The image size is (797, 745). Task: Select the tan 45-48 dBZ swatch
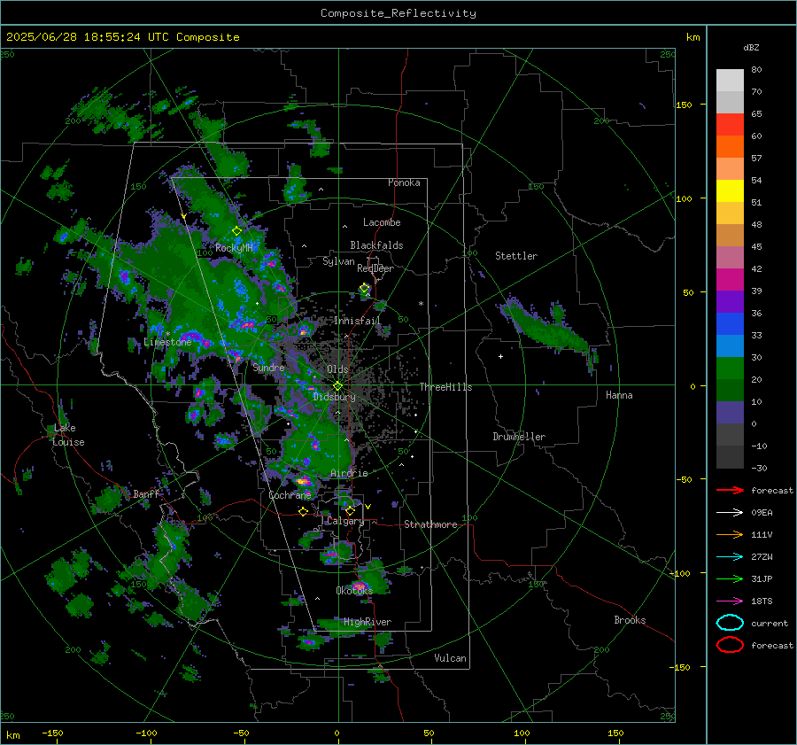[x=730, y=236]
